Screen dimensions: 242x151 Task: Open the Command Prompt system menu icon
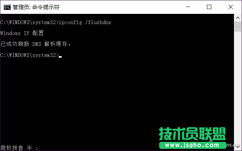[7, 7]
